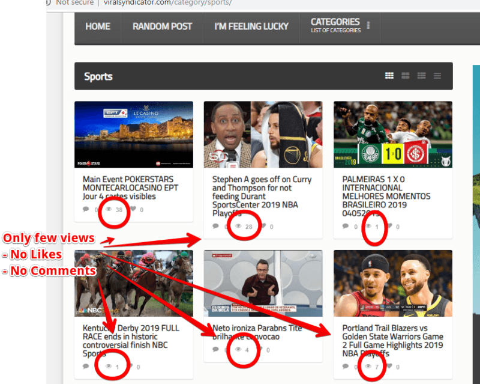Click the views eye icon on Palmeiras post
The height and width of the screenshot is (384, 480).
368,226
